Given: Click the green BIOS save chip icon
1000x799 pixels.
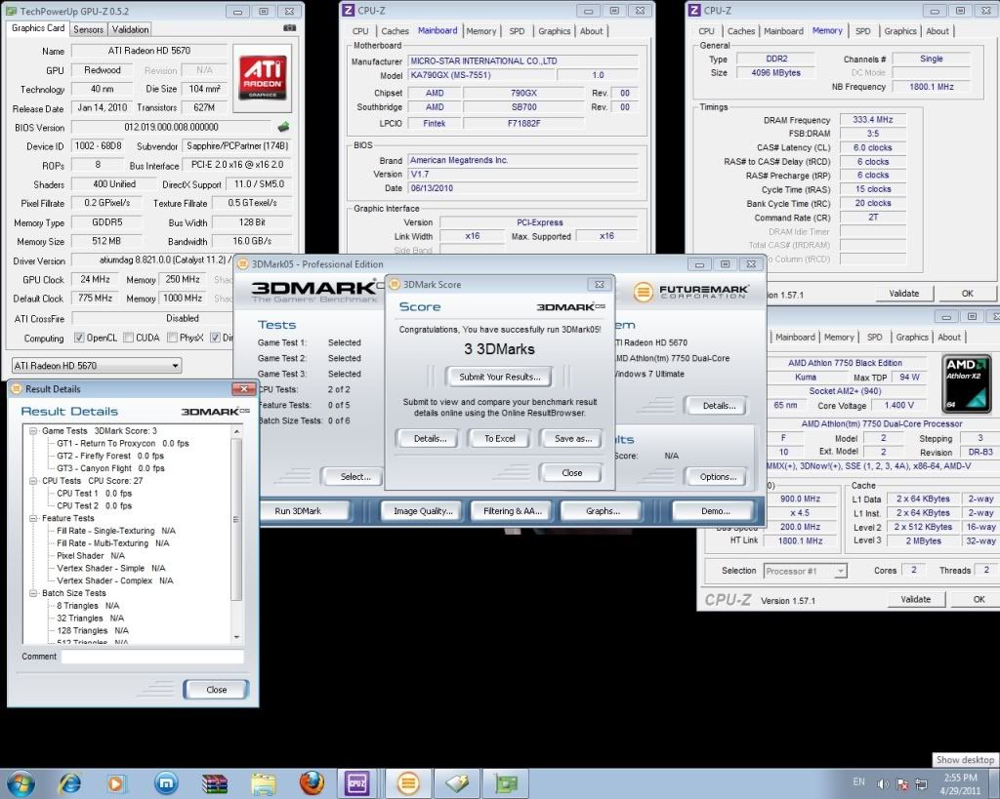Looking at the screenshot, I should click(283, 127).
